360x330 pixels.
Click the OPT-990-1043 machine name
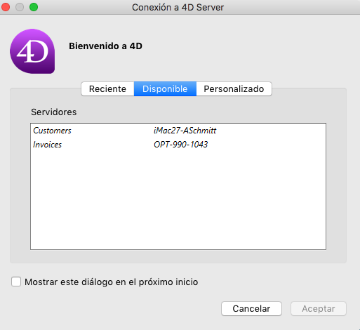(x=180, y=145)
